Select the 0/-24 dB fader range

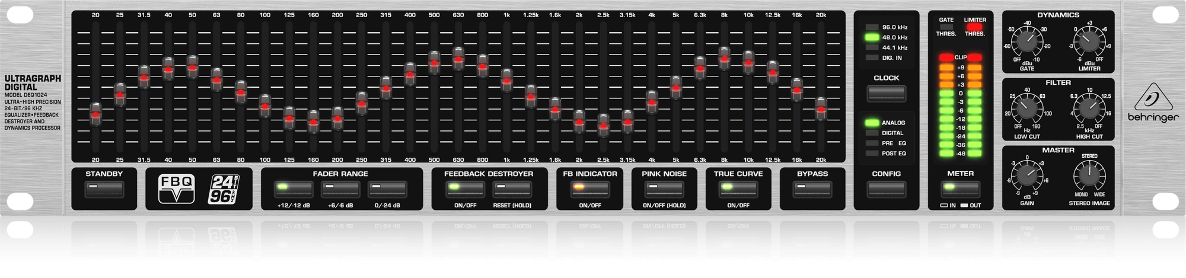coord(387,190)
